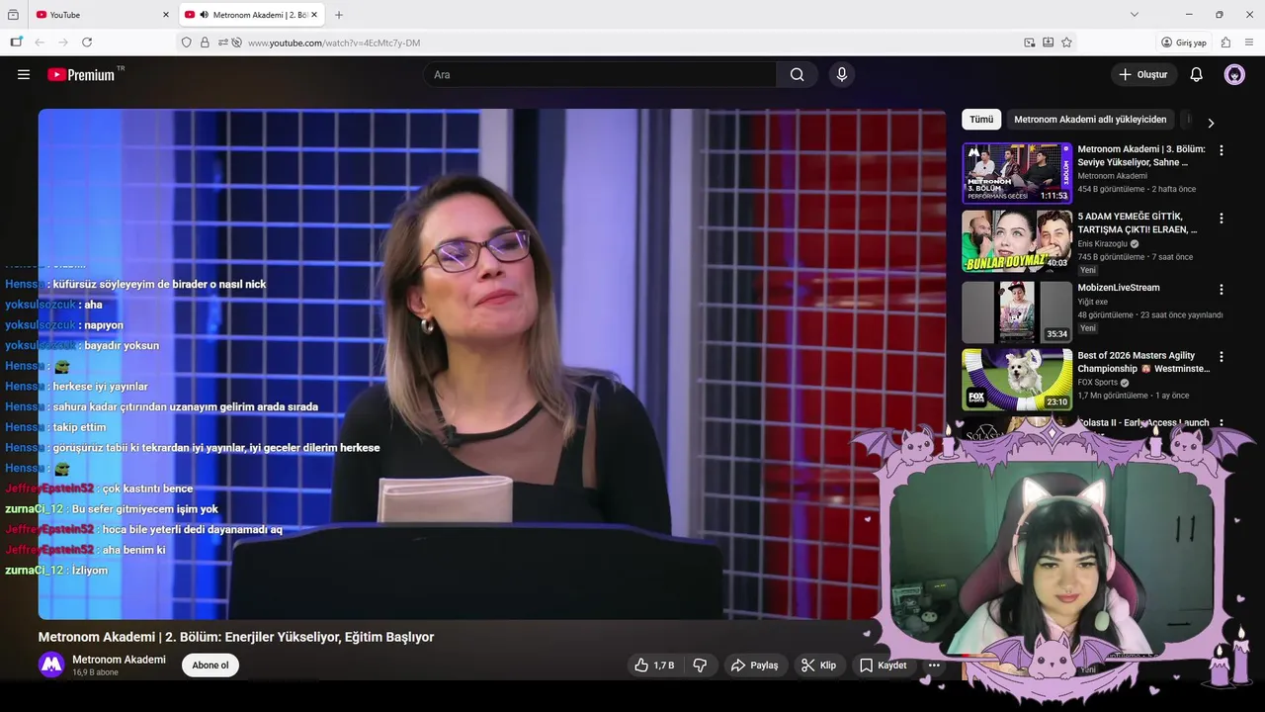Viewport: 1265px width, 712px height.
Task: Open Metronom Akademi channel avatar
Action: coord(51,666)
